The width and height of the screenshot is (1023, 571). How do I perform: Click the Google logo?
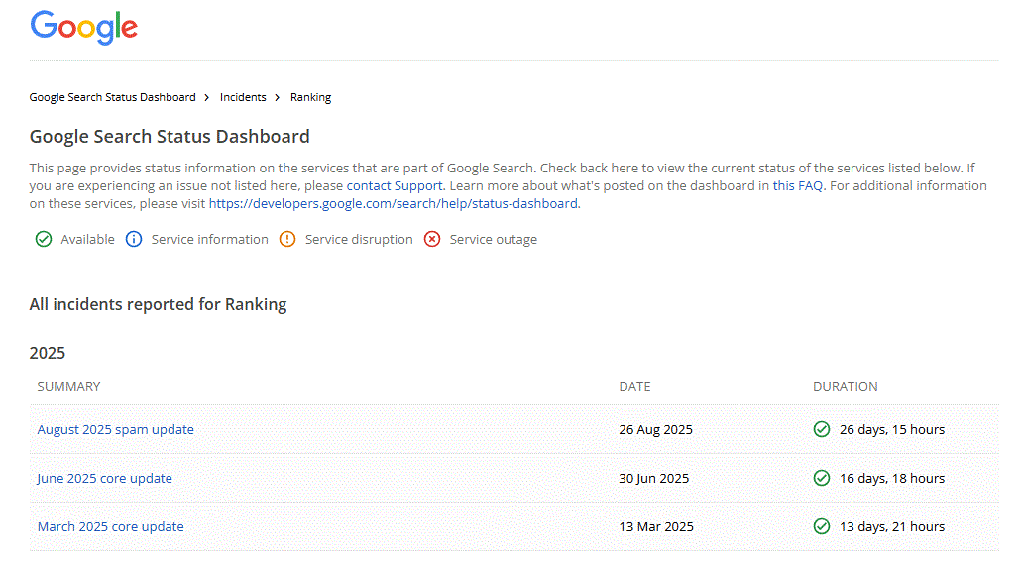(83, 28)
